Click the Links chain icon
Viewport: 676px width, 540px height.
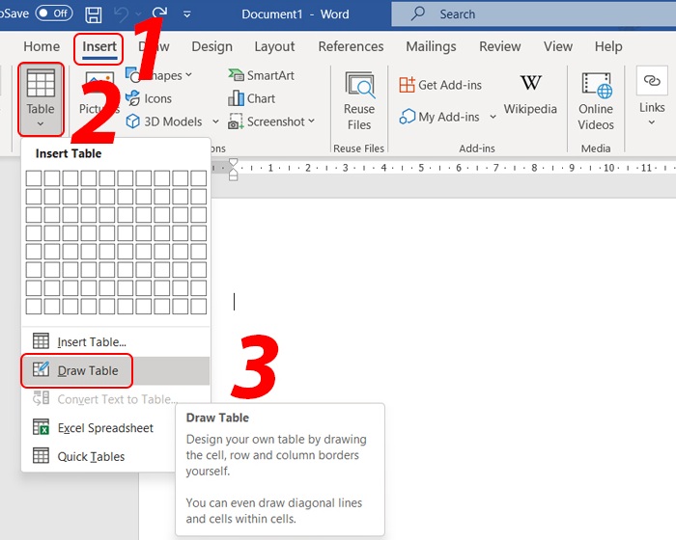652,81
